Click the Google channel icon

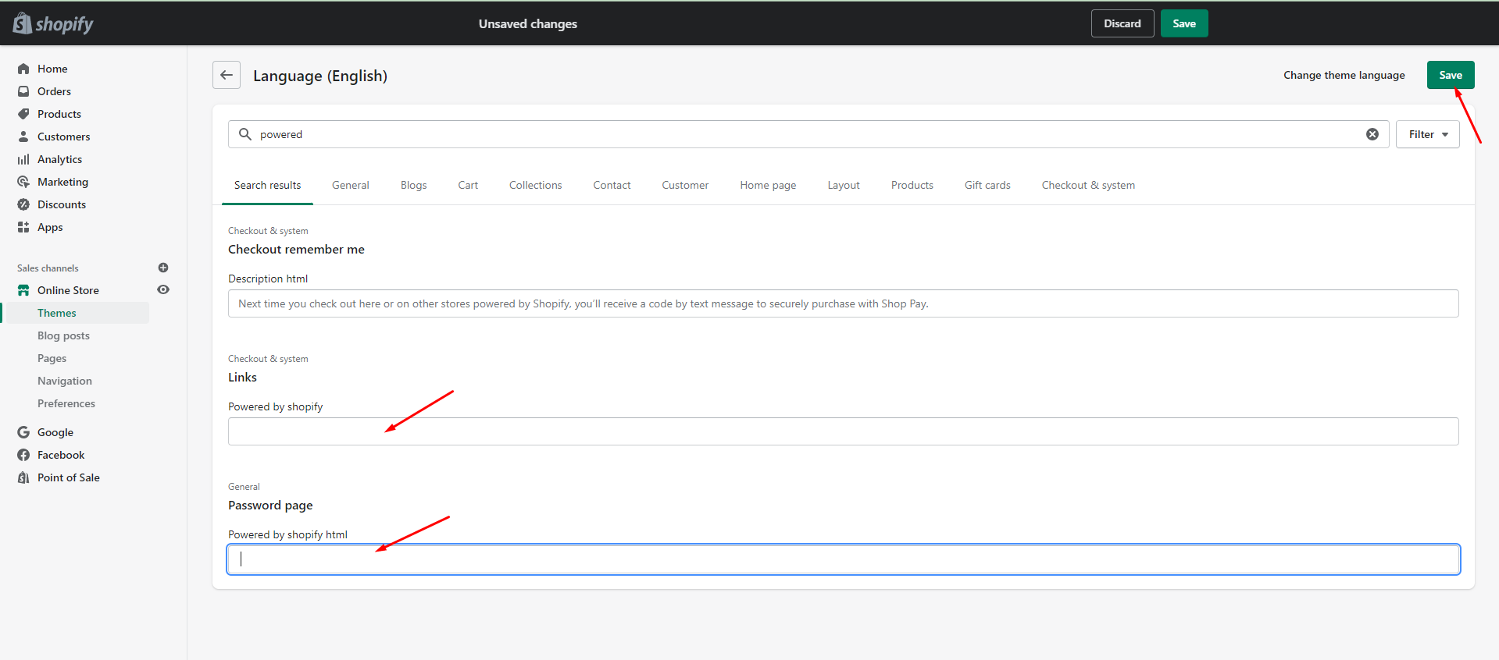(23, 432)
